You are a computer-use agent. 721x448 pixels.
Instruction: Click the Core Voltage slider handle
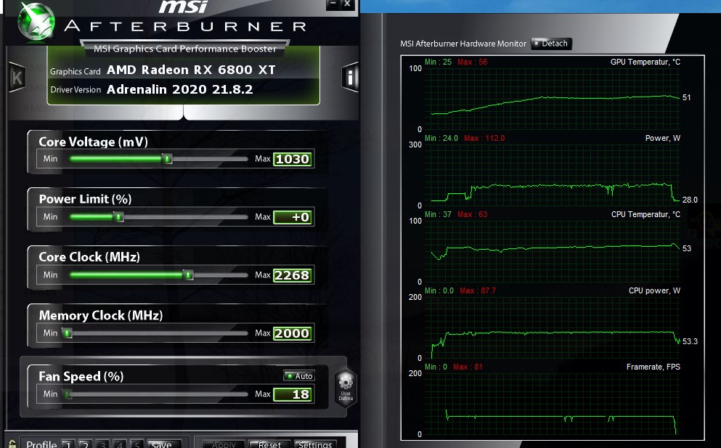(x=168, y=159)
